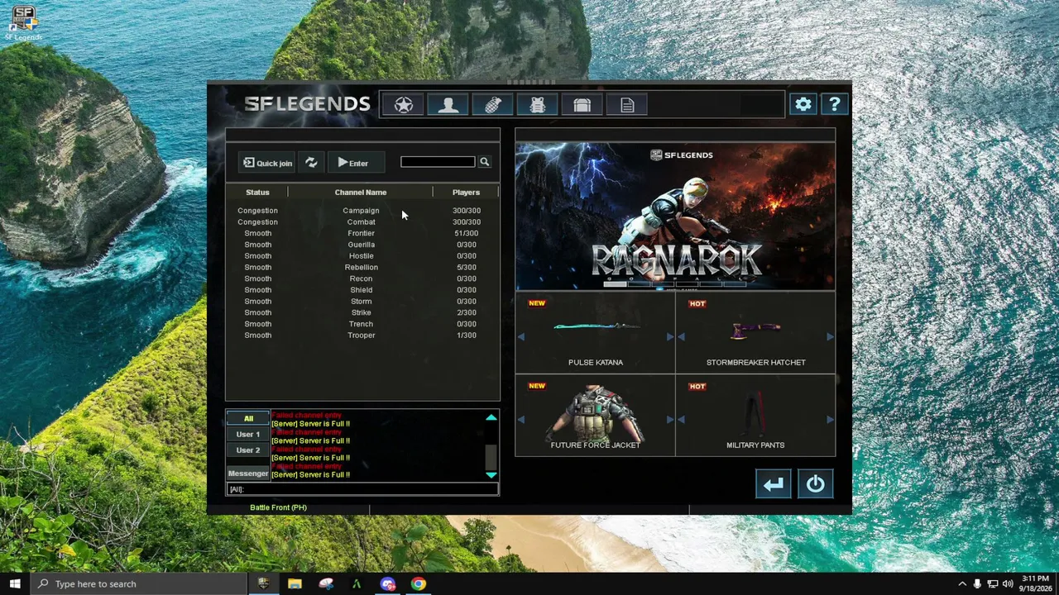Click the Windows taskbar search box
Viewport: 1059px width, 595px height.
(x=139, y=583)
